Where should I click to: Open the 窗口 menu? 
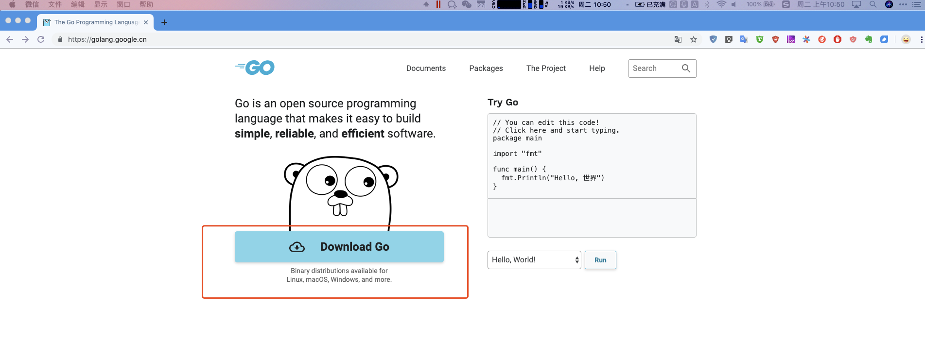tap(123, 4)
